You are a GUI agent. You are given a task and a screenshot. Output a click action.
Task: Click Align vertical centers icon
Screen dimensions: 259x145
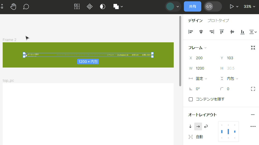click(232, 32)
